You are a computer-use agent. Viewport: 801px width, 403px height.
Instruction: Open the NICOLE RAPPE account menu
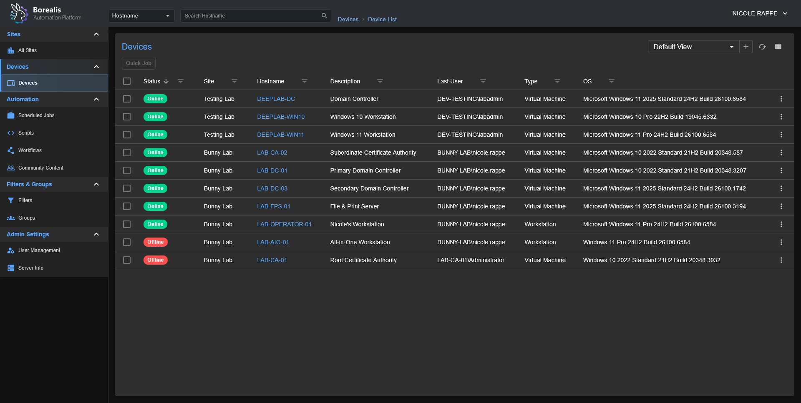759,13
